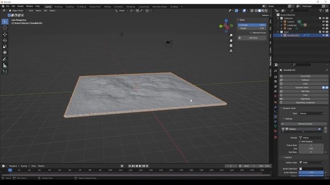Open the Surface Type Paint dropdown
Image resolution: width=330 pixels, height=185 pixels.
point(311,162)
